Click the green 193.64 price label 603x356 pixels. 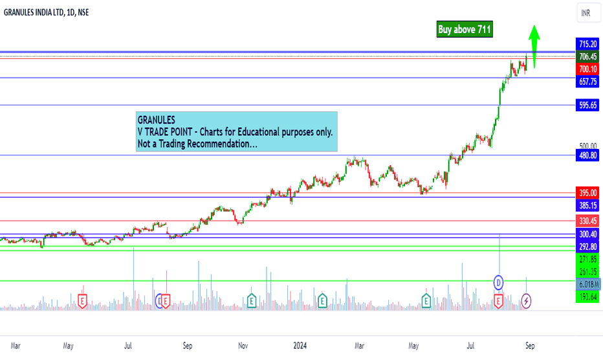[587, 296]
